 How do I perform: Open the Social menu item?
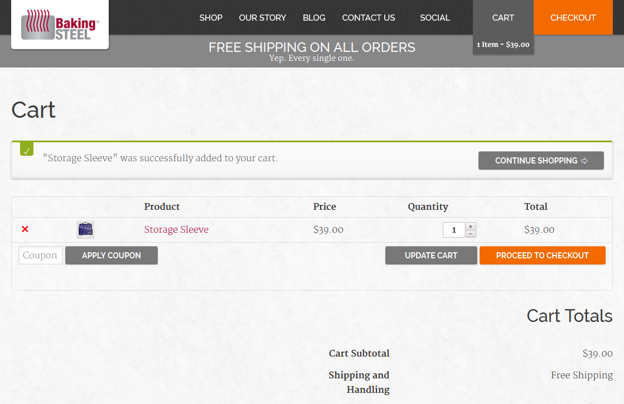pyautogui.click(x=435, y=17)
